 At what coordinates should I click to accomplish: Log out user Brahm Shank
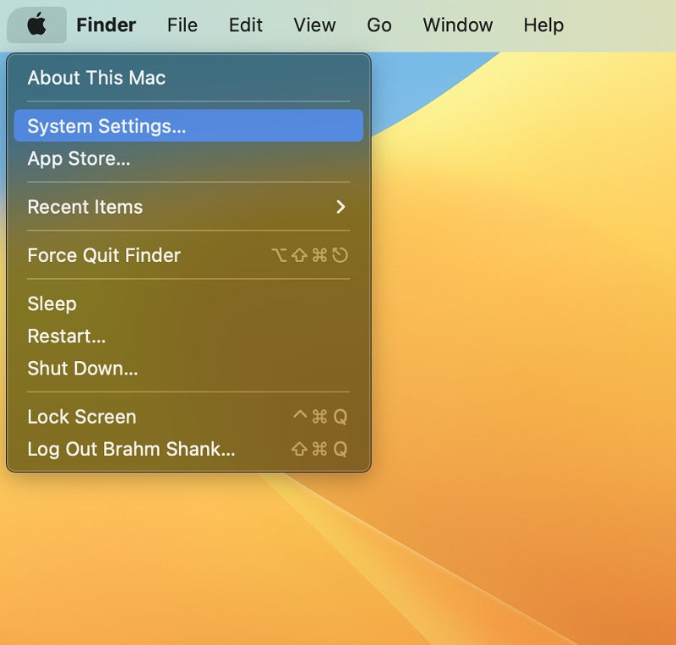[133, 449]
